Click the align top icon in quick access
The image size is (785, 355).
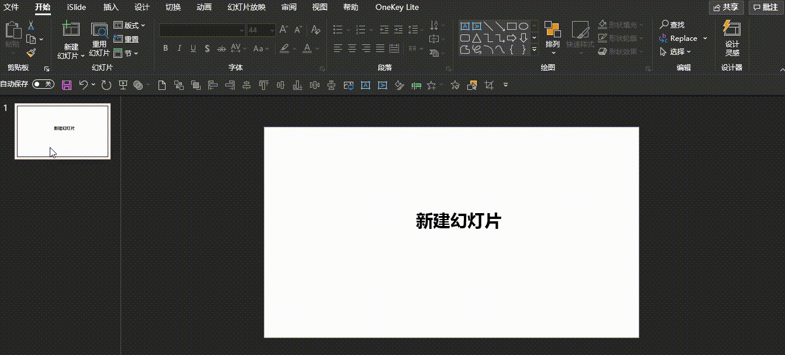coord(263,85)
